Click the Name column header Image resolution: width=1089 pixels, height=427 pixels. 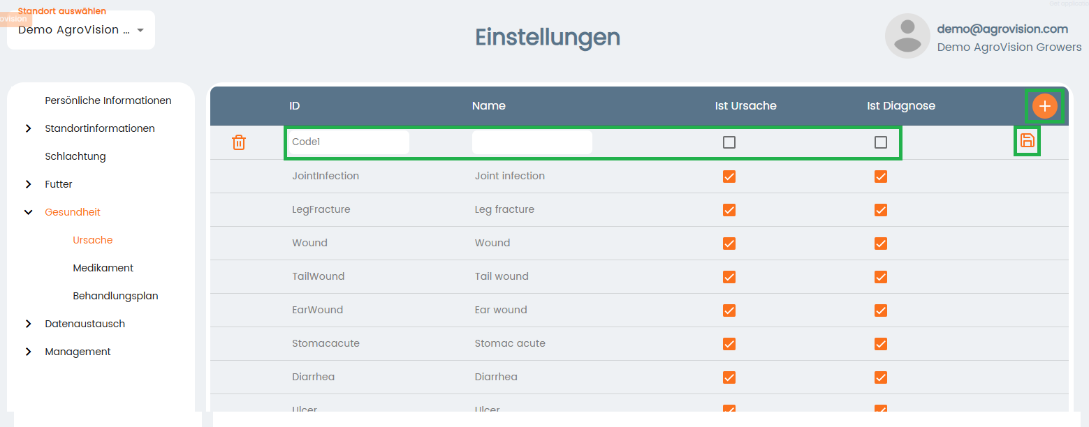489,106
